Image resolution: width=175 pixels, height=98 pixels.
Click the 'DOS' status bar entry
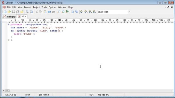click(x=92, y=95)
